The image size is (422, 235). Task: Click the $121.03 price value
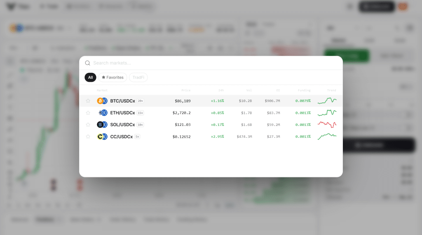tap(183, 125)
